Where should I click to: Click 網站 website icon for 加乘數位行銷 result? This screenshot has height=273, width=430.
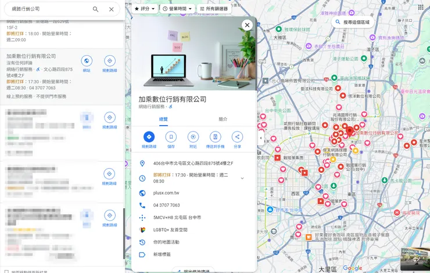pos(87,61)
